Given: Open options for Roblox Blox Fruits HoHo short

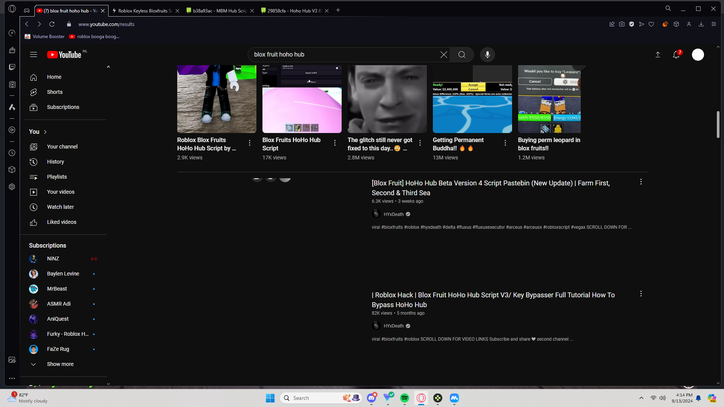Looking at the screenshot, I should (x=250, y=143).
